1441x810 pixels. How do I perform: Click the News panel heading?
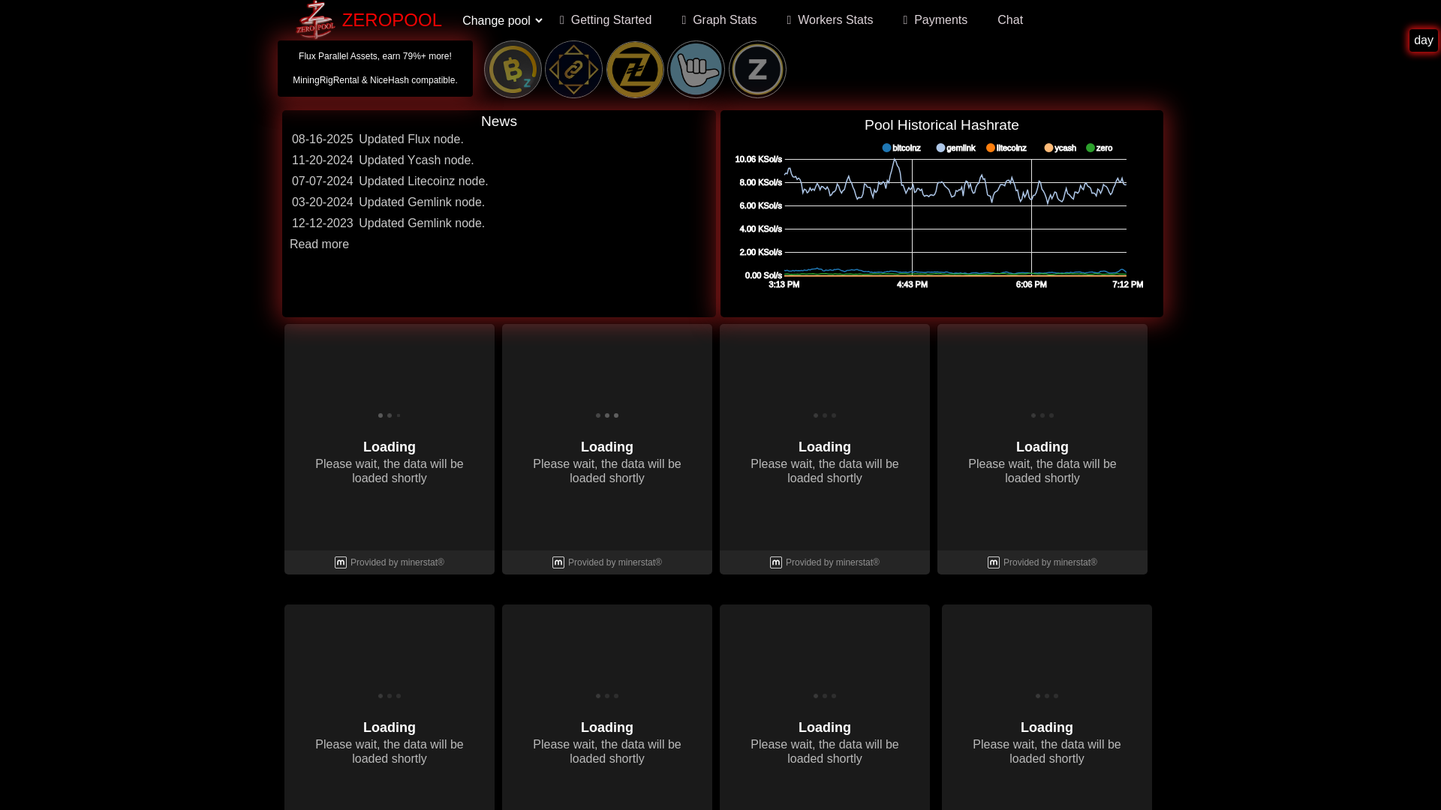pyautogui.click(x=499, y=121)
